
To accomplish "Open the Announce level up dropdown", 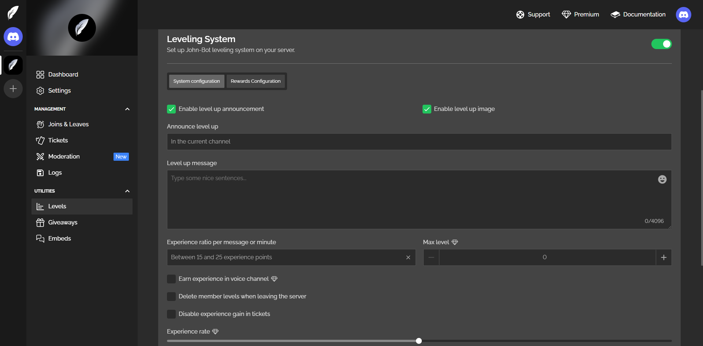I will coord(419,142).
